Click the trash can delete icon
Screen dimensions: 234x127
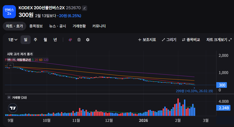(x=79, y=40)
